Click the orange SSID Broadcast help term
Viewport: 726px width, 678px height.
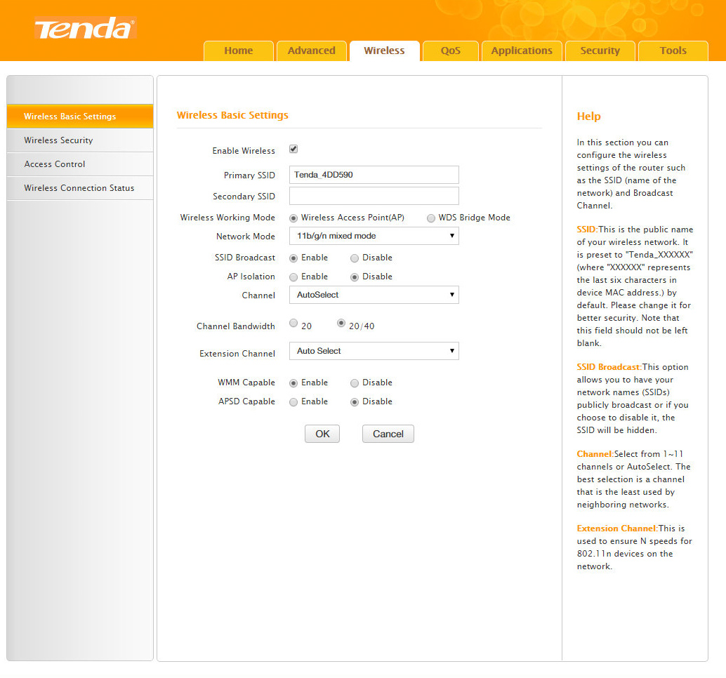609,367
